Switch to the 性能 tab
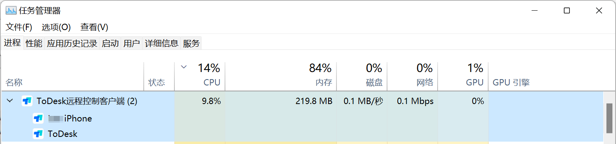This screenshot has width=616, height=144. 34,44
